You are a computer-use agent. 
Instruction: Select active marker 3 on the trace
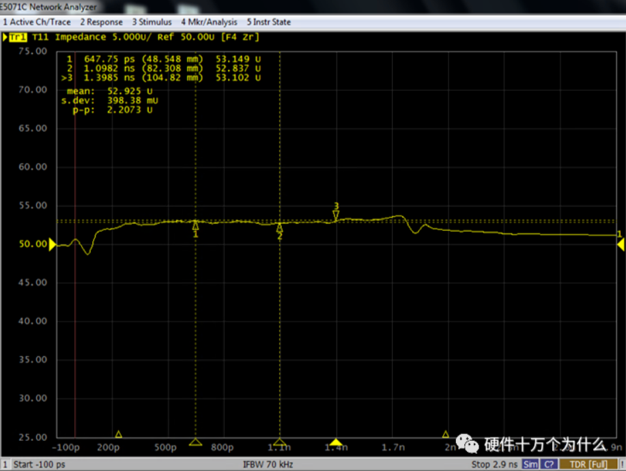click(x=336, y=215)
